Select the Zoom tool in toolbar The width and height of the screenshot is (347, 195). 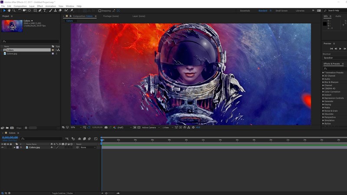[x=13, y=10]
